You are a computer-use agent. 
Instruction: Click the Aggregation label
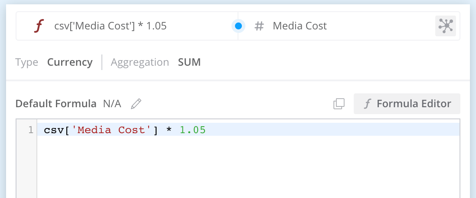[x=140, y=62]
